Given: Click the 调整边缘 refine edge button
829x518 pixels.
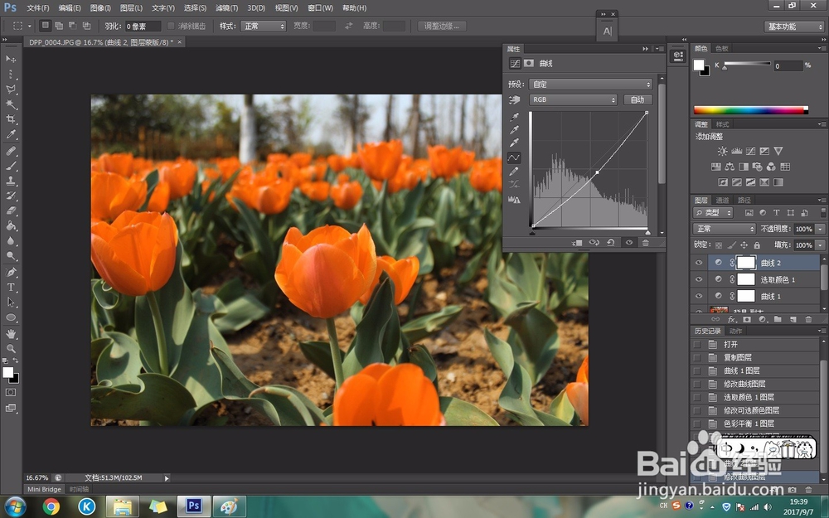Looking at the screenshot, I should click(x=442, y=26).
